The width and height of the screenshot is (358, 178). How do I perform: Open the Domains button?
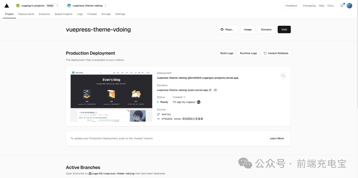[266, 29]
